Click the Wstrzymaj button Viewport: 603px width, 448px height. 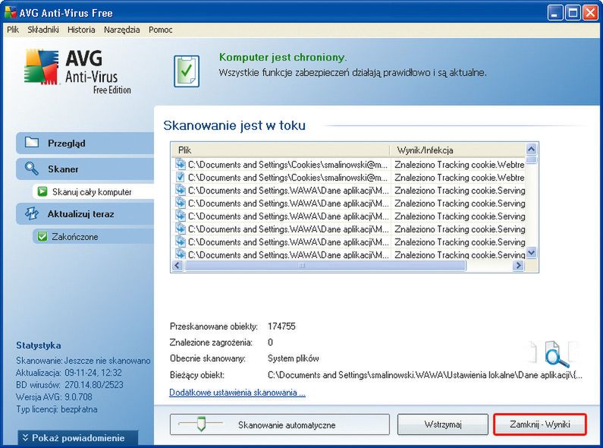click(x=443, y=424)
